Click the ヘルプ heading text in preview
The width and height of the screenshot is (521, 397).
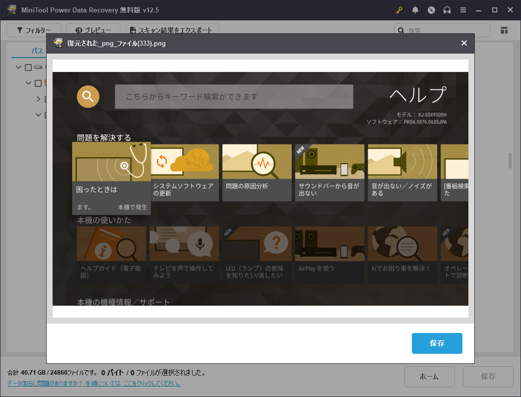pyautogui.click(x=418, y=95)
